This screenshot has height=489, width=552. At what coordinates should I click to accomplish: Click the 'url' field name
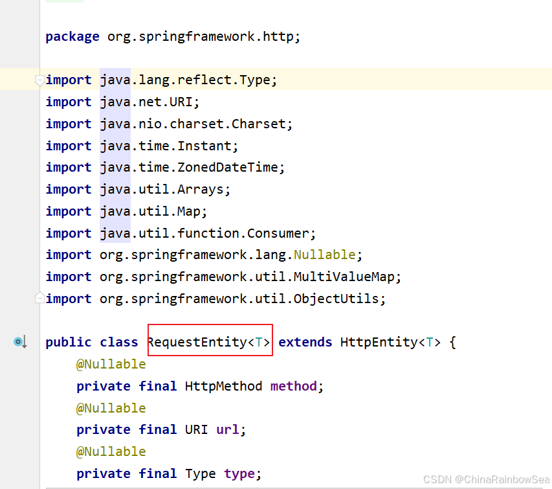(x=228, y=429)
